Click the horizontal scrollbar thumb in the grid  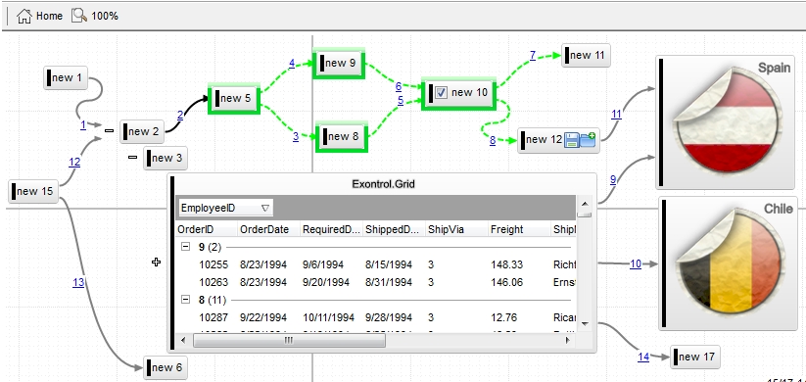tap(289, 340)
